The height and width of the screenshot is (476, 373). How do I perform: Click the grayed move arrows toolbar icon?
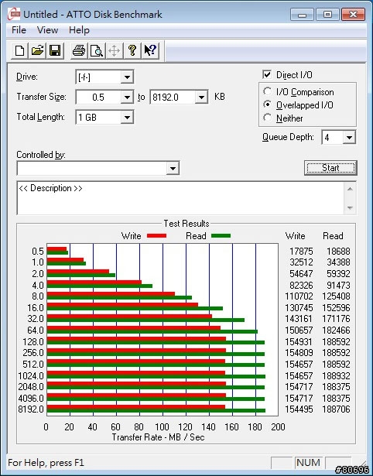click(x=114, y=50)
